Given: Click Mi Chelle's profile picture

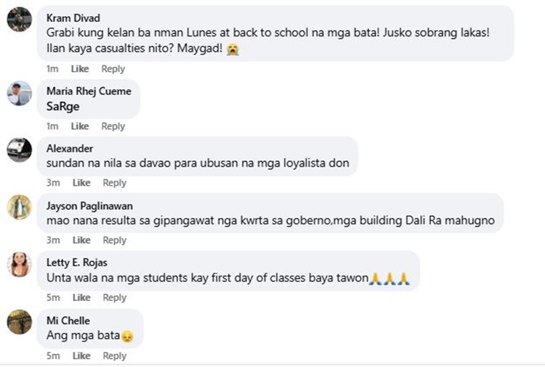Looking at the screenshot, I should 20,322.
